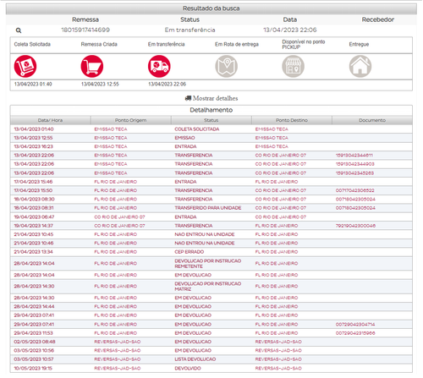
Task: Click the Entregue stage label
Action: (359, 44)
